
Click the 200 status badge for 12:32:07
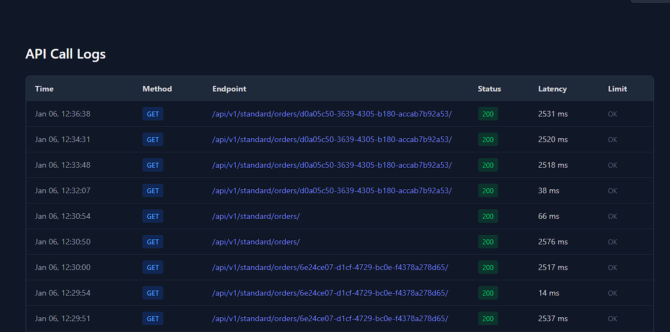488,190
